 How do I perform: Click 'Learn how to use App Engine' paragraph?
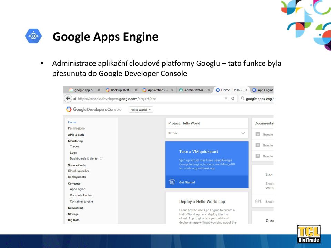click(x=208, y=216)
